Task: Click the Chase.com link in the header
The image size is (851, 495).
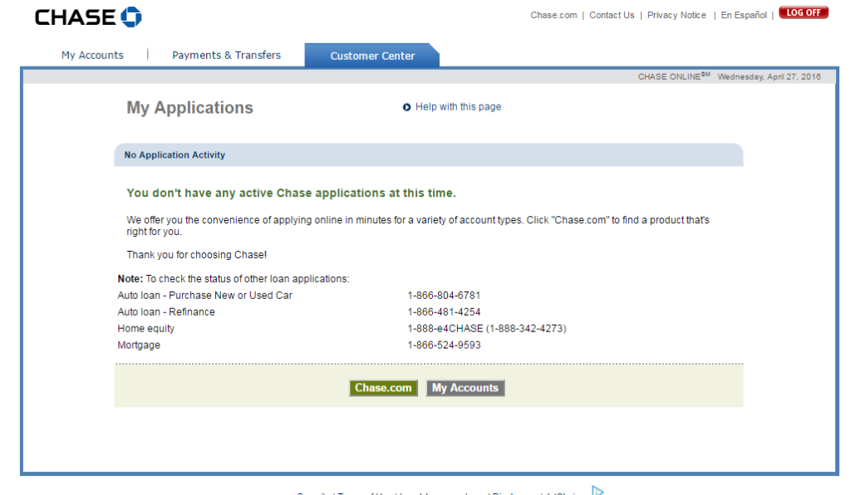Action: [x=553, y=15]
